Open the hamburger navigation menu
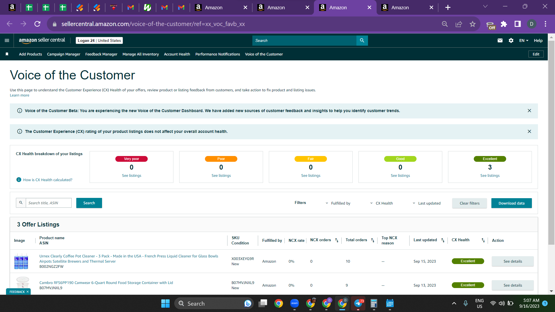Image resolution: width=555 pixels, height=312 pixels. [7, 40]
